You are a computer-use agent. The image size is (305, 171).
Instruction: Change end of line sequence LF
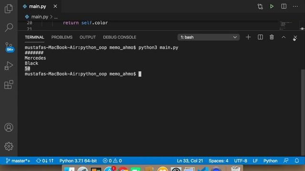(255, 161)
